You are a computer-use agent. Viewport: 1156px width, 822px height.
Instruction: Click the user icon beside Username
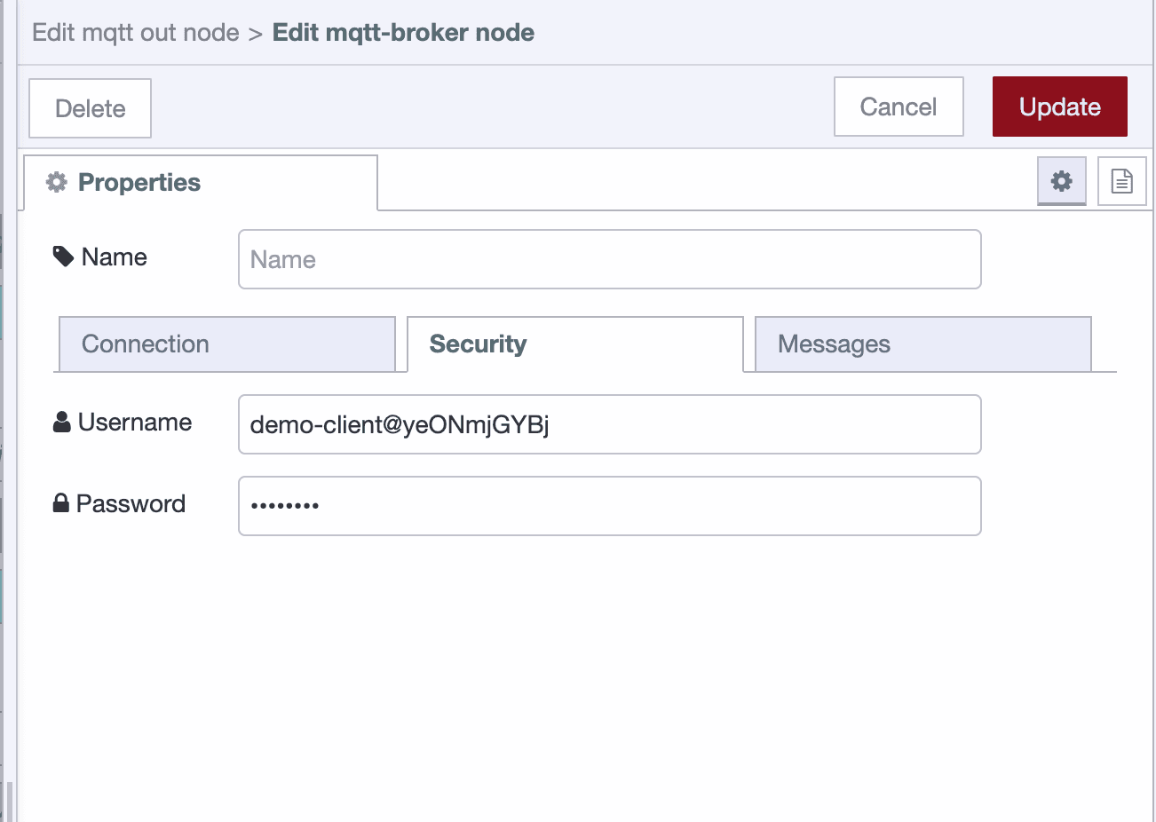pyautogui.click(x=60, y=421)
